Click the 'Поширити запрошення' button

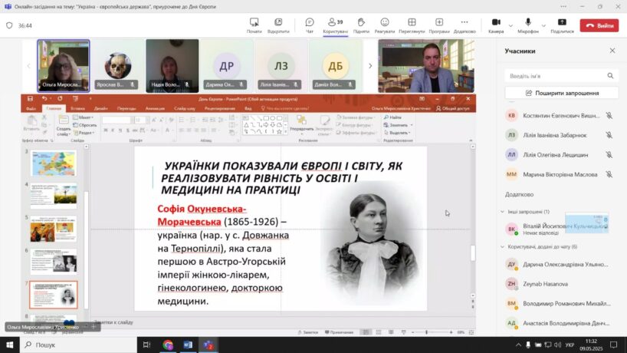click(562, 93)
